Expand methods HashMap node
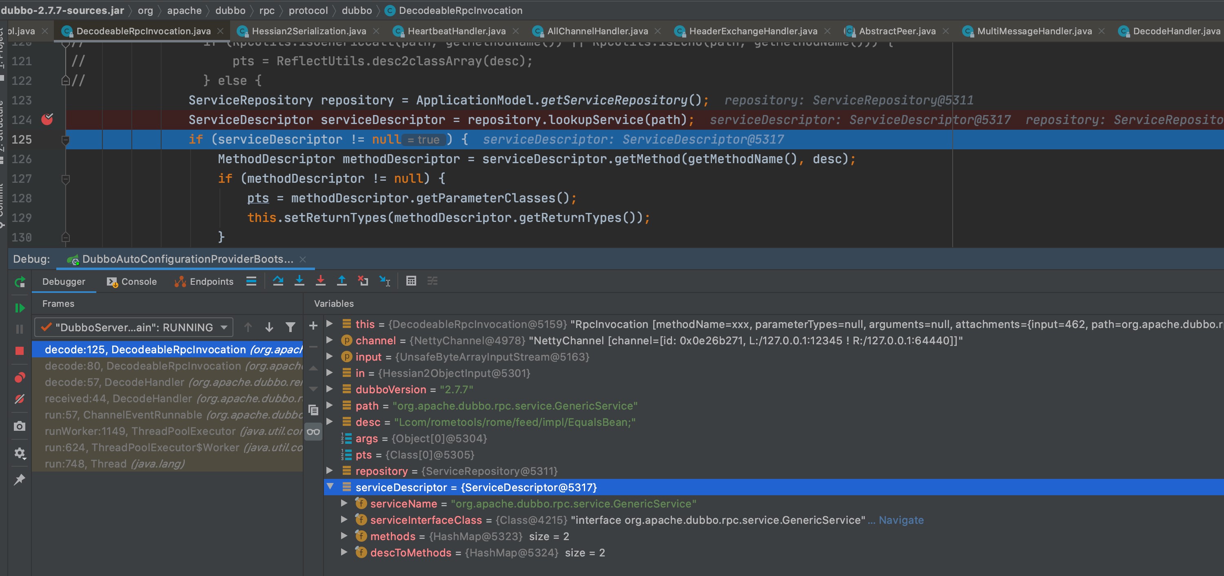 [x=344, y=536]
